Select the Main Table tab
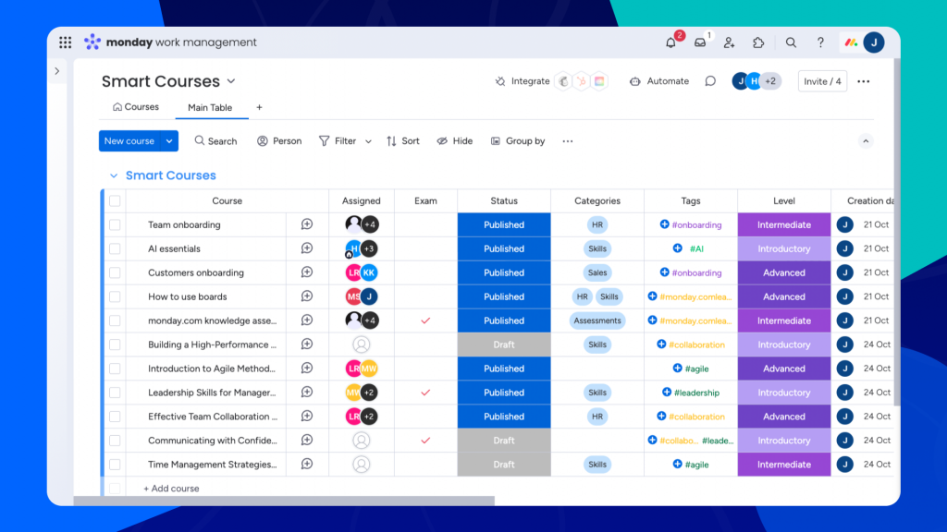The height and width of the screenshot is (532, 947). 211,107
